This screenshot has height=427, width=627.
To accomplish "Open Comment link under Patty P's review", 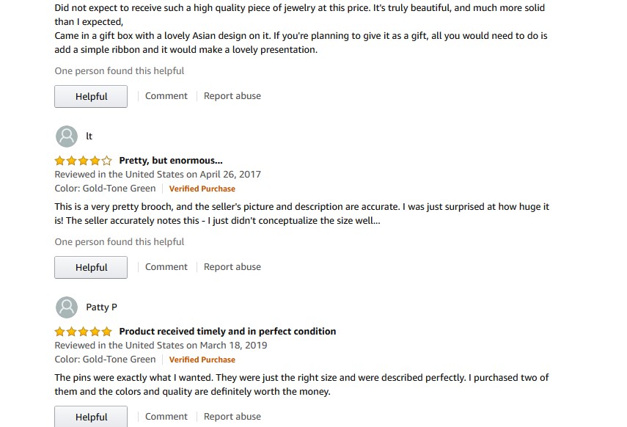I will click(x=166, y=417).
